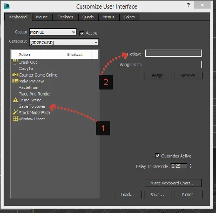Select the Make Preview action icon
Image resolution: width=216 pixels, height=213 pixels.
(16, 81)
